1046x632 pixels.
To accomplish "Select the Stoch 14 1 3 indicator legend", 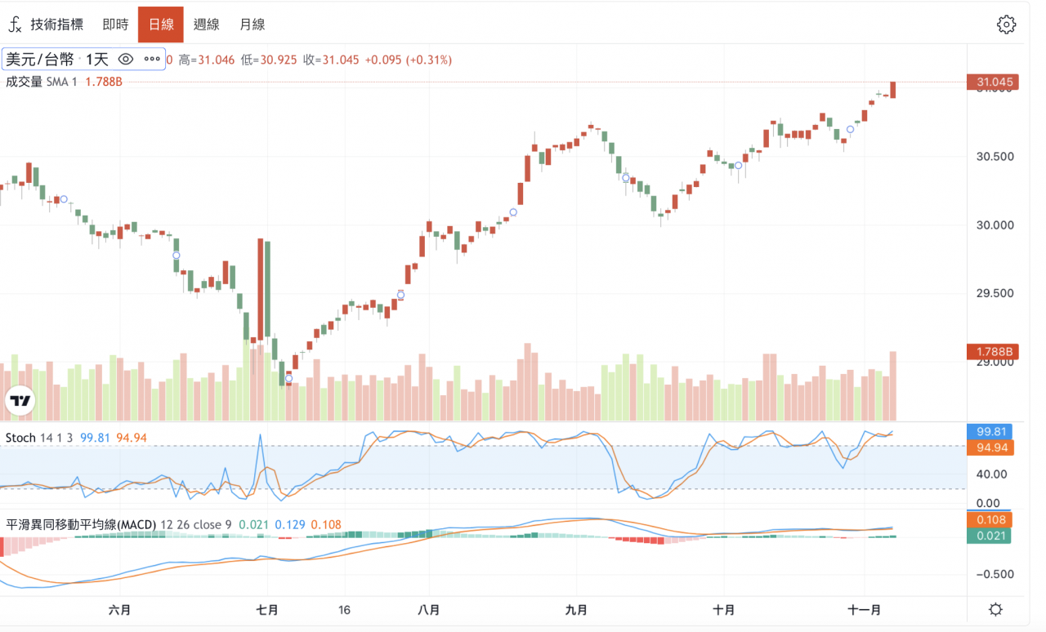I will [39, 438].
